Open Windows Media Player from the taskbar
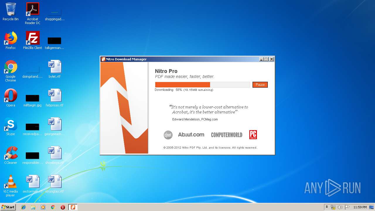Image resolution: width=375 pixels, height=211 pixels. coord(43,207)
